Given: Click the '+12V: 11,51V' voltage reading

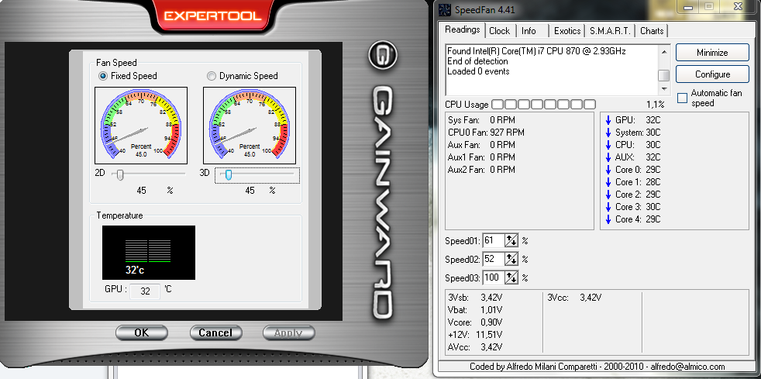Looking at the screenshot, I should [475, 334].
